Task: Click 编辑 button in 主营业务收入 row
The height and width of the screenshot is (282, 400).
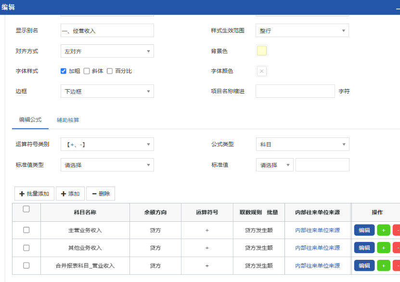Action: click(364, 230)
